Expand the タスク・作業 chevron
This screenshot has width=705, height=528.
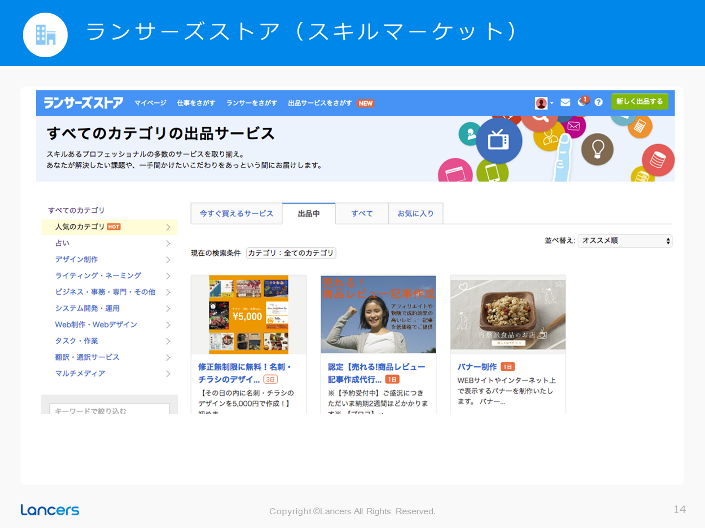click(168, 341)
